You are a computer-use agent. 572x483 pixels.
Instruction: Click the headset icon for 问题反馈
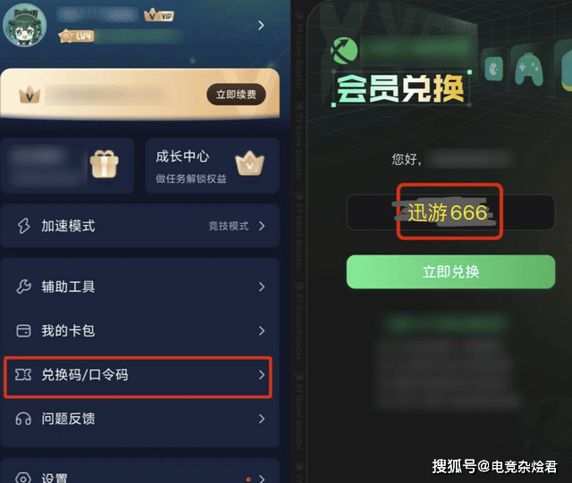[x=23, y=419]
